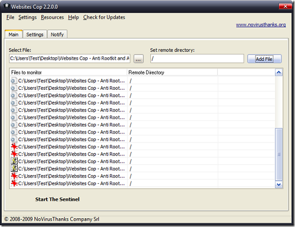Click the scrollbar up arrow
The height and width of the screenshot is (227, 295).
click(x=278, y=72)
